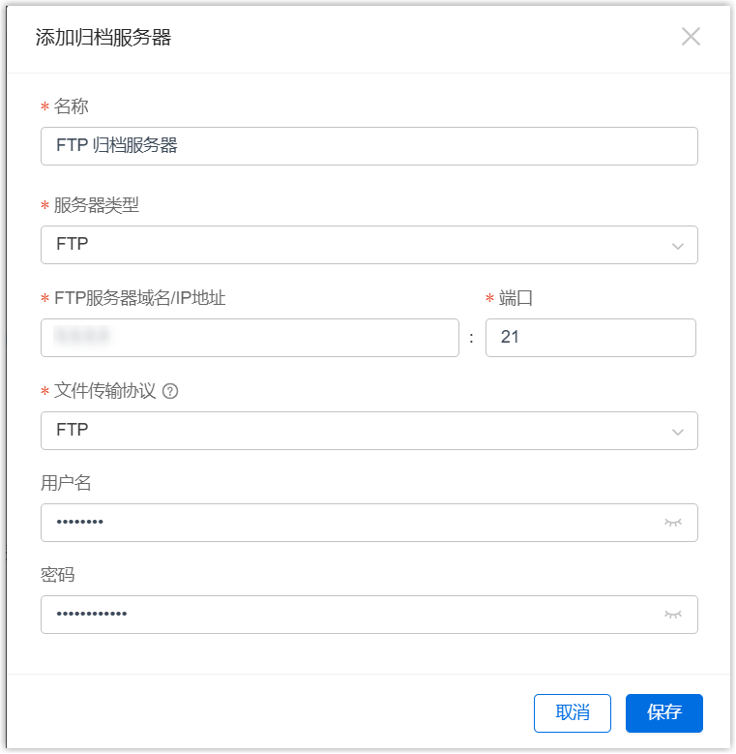Show the hidden 密码 using the eye icon
Image resolution: width=736 pixels, height=754 pixels.
(673, 615)
